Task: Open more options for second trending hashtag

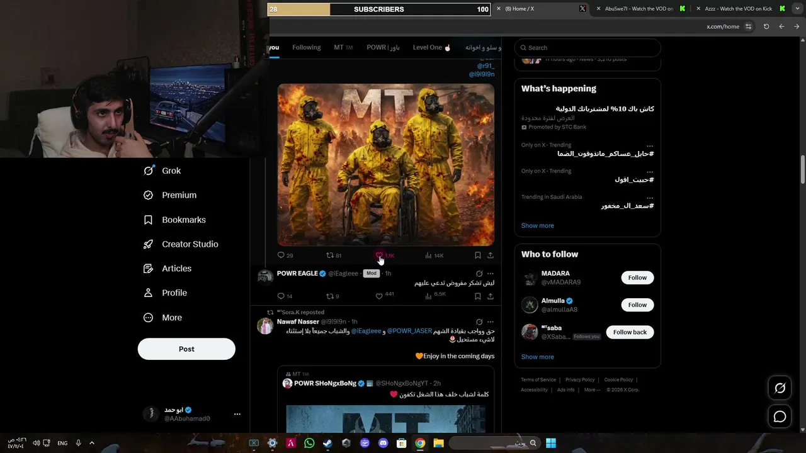Action: pos(650,171)
